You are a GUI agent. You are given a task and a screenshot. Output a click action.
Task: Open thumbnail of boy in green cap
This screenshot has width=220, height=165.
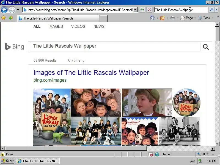tap(147, 102)
